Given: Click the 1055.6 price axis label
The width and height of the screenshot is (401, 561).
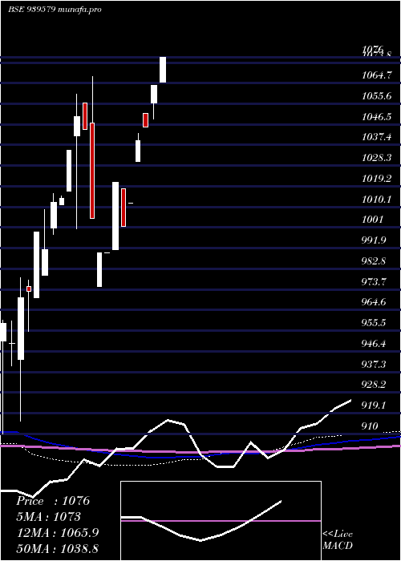Looking at the screenshot, I should [x=376, y=96].
